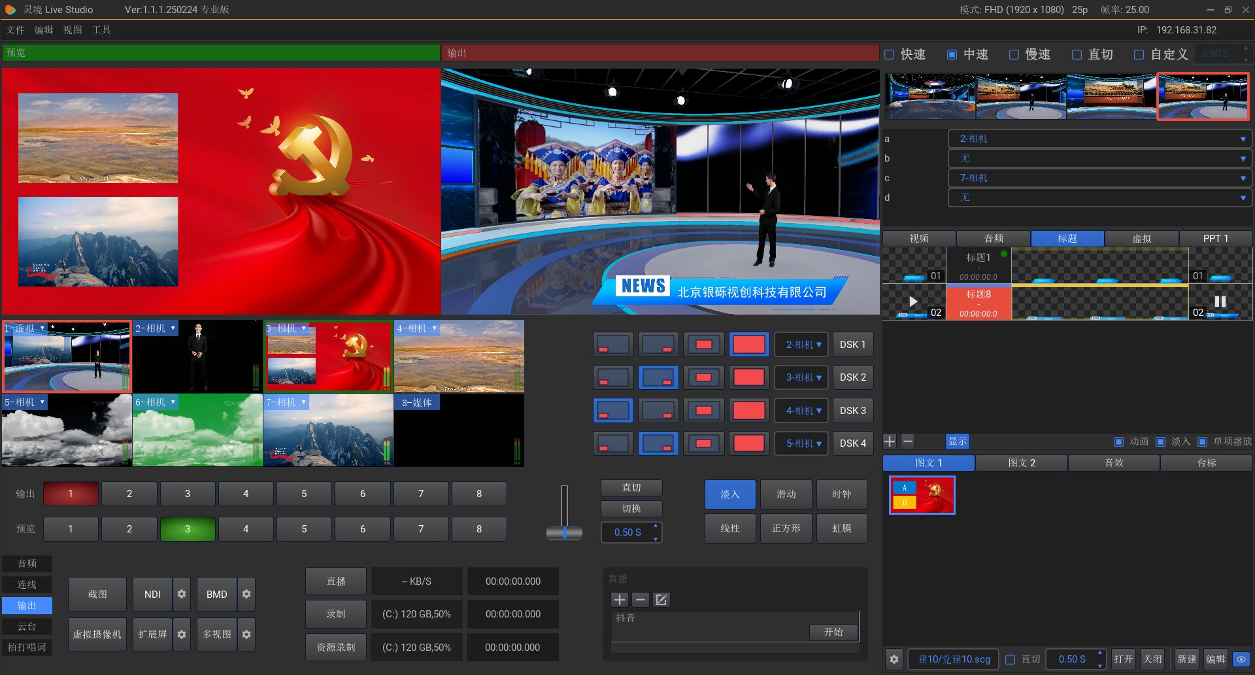Toggle the 单项播放 checkbox
The width and height of the screenshot is (1255, 675).
[x=1202, y=441]
